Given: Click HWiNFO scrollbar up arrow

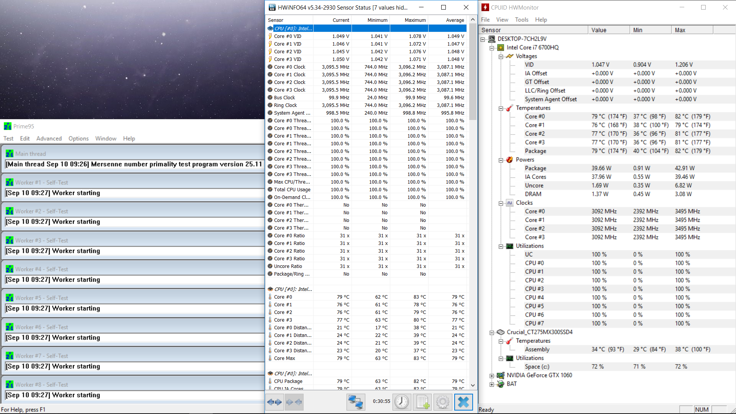Looking at the screenshot, I should [473, 20].
